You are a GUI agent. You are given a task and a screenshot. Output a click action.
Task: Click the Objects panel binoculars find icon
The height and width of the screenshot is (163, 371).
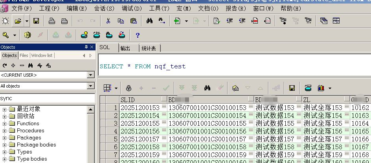tap(31, 66)
